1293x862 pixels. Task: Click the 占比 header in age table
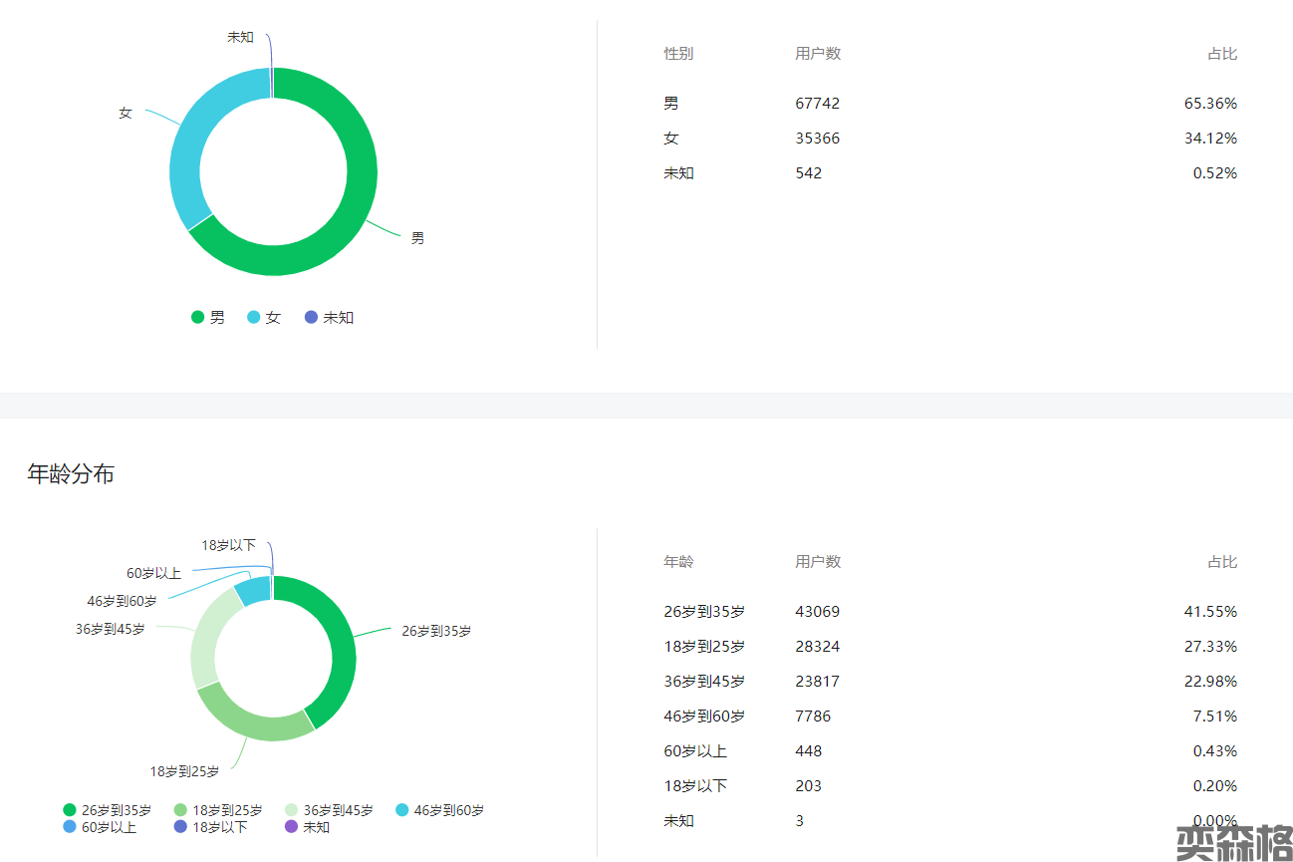coord(1222,562)
